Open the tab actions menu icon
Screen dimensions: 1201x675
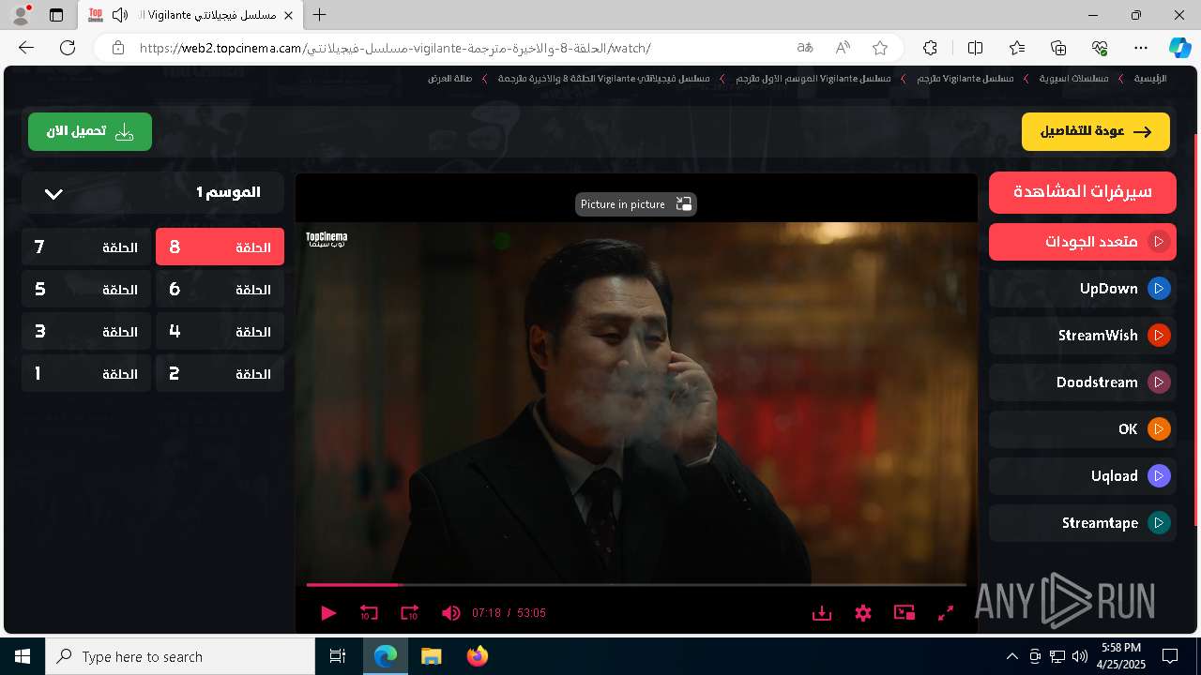coord(56,15)
